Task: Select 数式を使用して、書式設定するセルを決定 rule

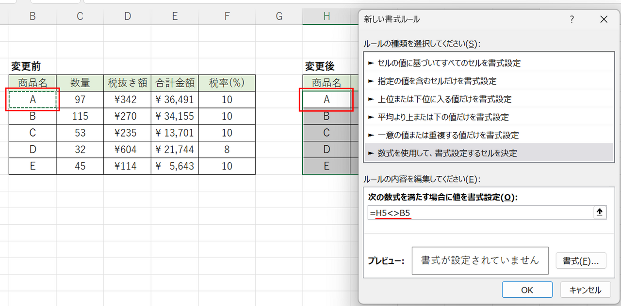Action: pos(447,153)
